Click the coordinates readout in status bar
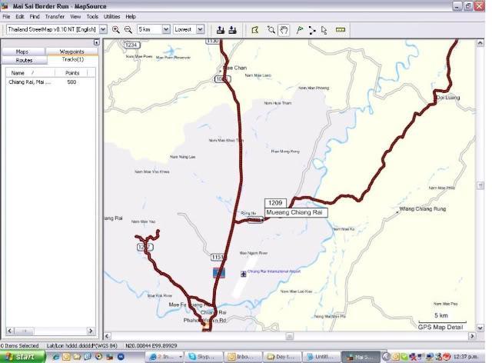Screen dimensions: 492x363 [151, 345]
